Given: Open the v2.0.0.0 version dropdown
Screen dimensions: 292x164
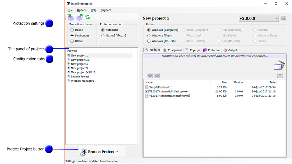Looking at the screenshot, I should coord(259,18).
